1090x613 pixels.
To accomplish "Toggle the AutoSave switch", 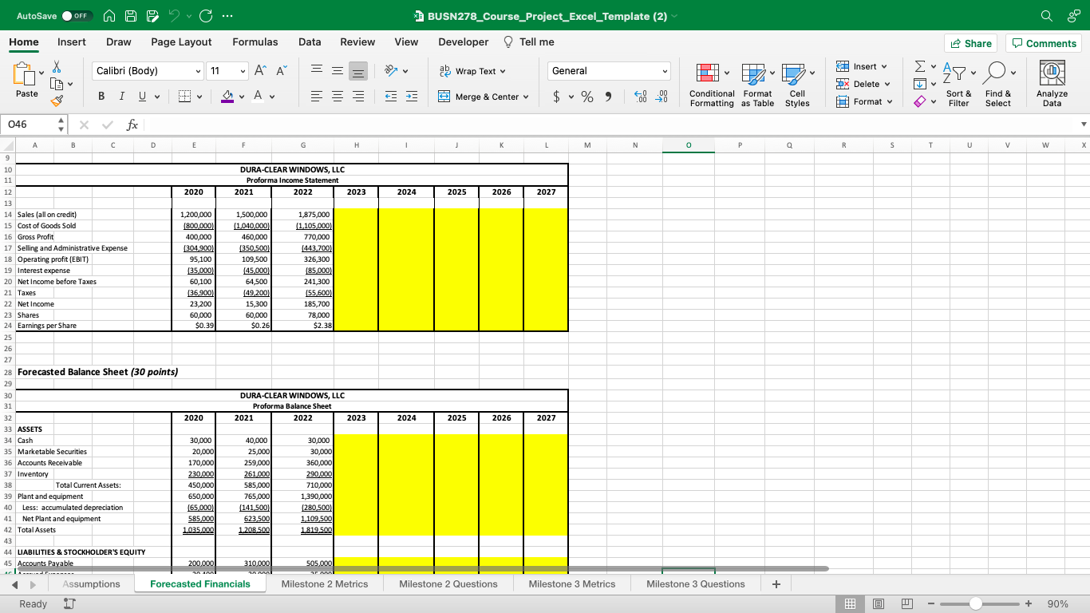I will click(78, 16).
